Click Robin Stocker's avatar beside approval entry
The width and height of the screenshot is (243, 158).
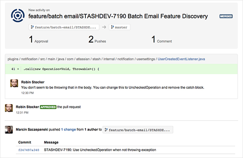pos(9,108)
